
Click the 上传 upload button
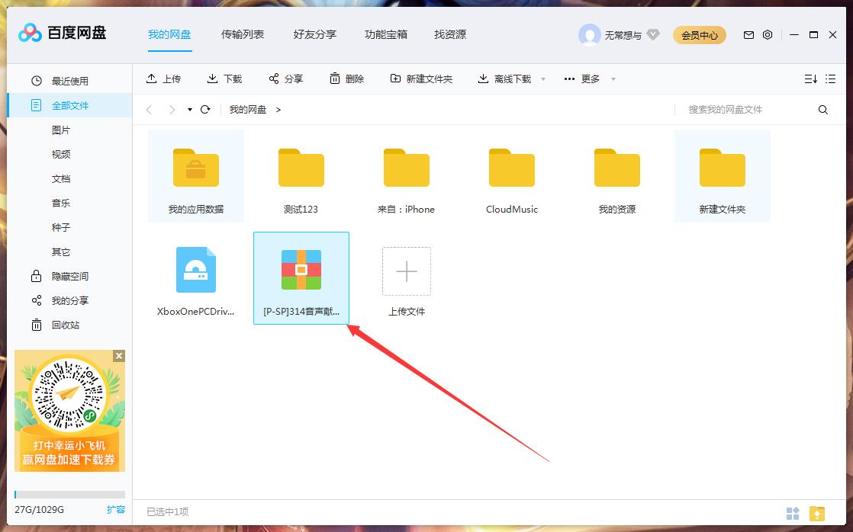[164, 79]
